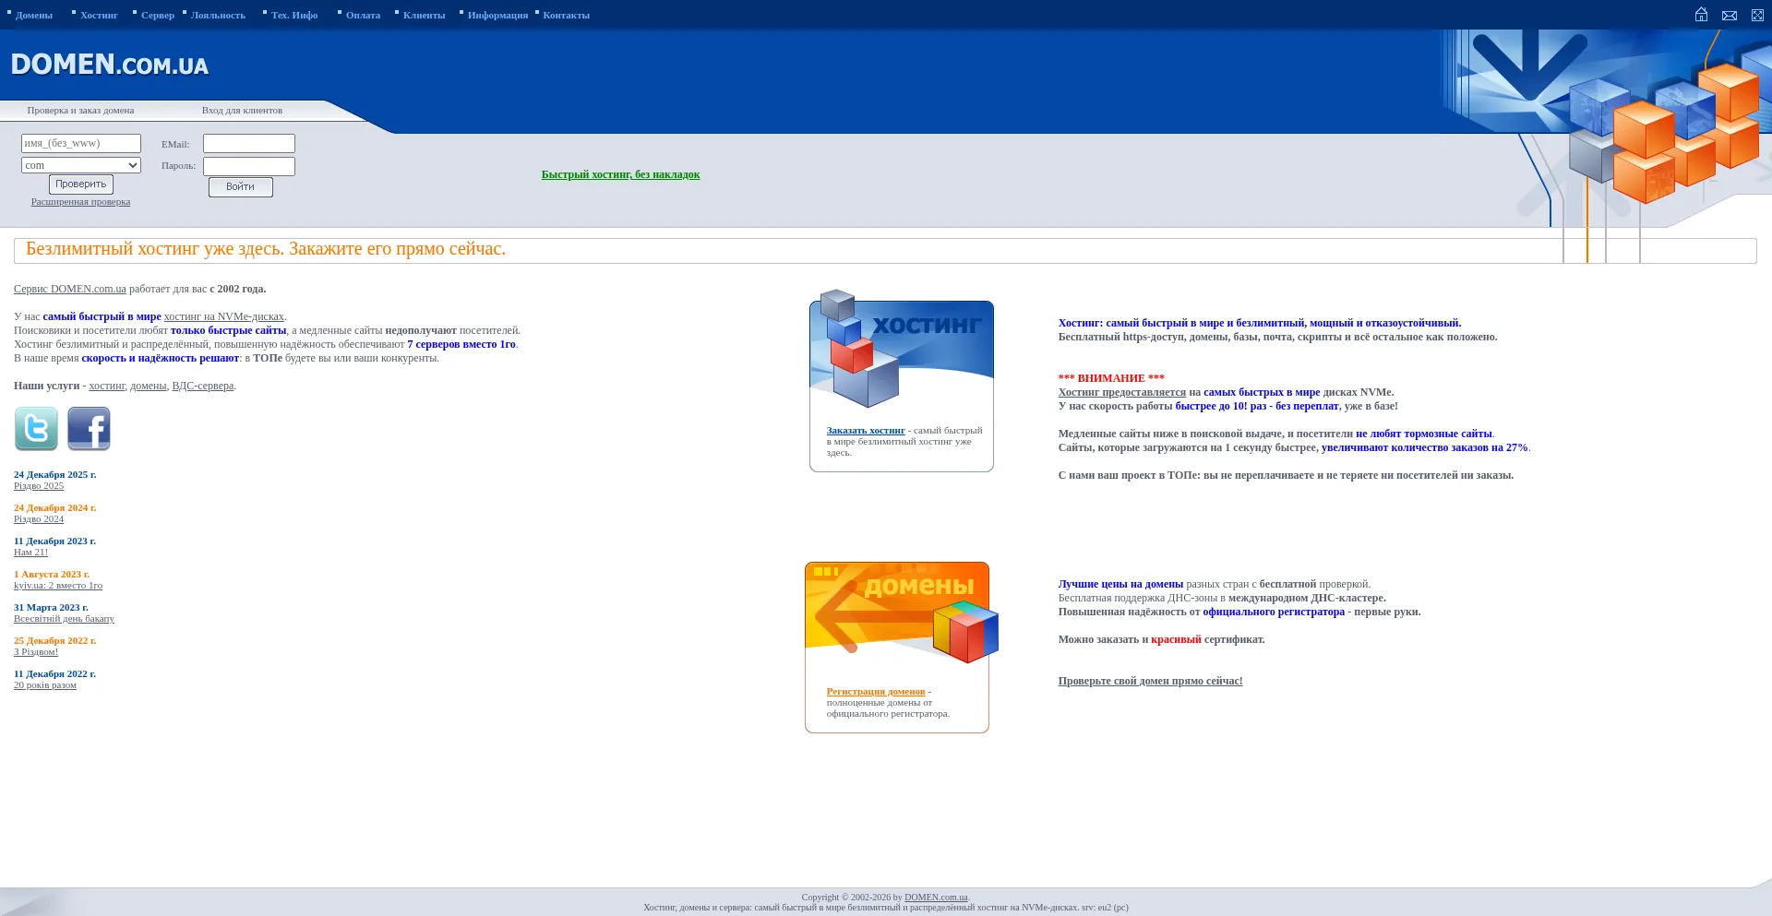The height and width of the screenshot is (916, 1772).
Task: Open the Хостинг предоставляется link
Action: (x=1122, y=392)
